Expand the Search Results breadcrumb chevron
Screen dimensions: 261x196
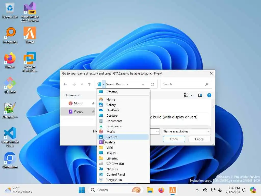click(127, 84)
